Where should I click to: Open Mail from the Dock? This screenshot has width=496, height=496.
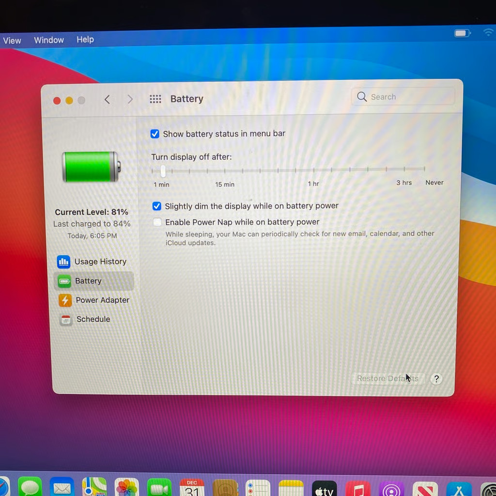click(x=62, y=486)
